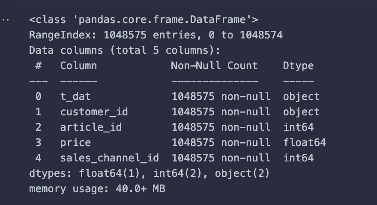Click the 'RangeIndex: 1048575 entries' line
The height and width of the screenshot is (205, 377).
(x=156, y=35)
